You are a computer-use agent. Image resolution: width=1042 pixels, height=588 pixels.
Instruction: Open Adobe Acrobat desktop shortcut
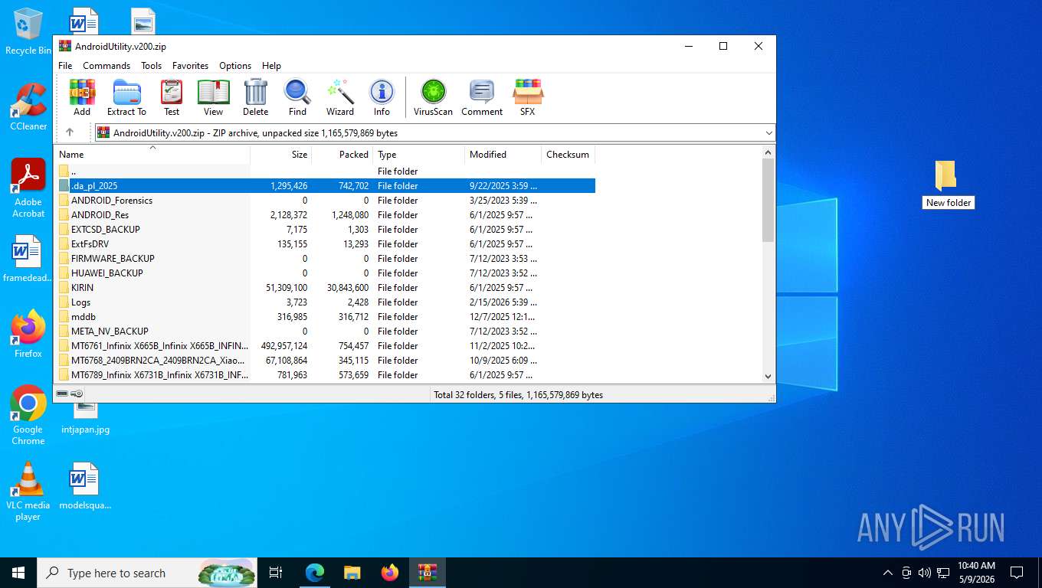click(28, 188)
